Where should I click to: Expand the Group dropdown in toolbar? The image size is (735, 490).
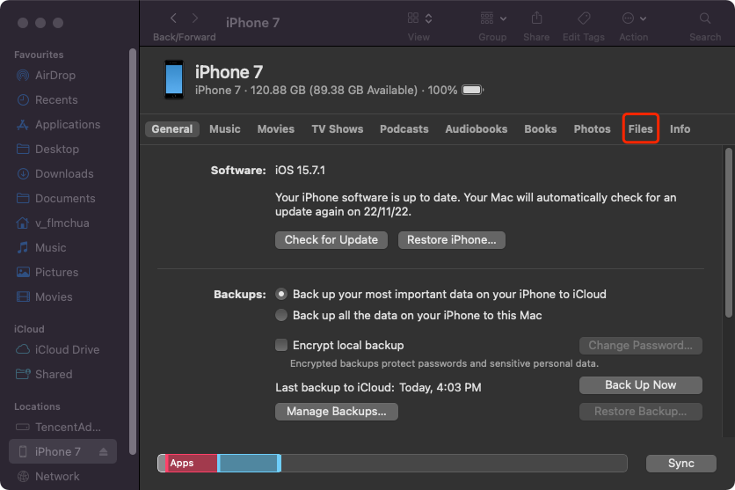492,18
